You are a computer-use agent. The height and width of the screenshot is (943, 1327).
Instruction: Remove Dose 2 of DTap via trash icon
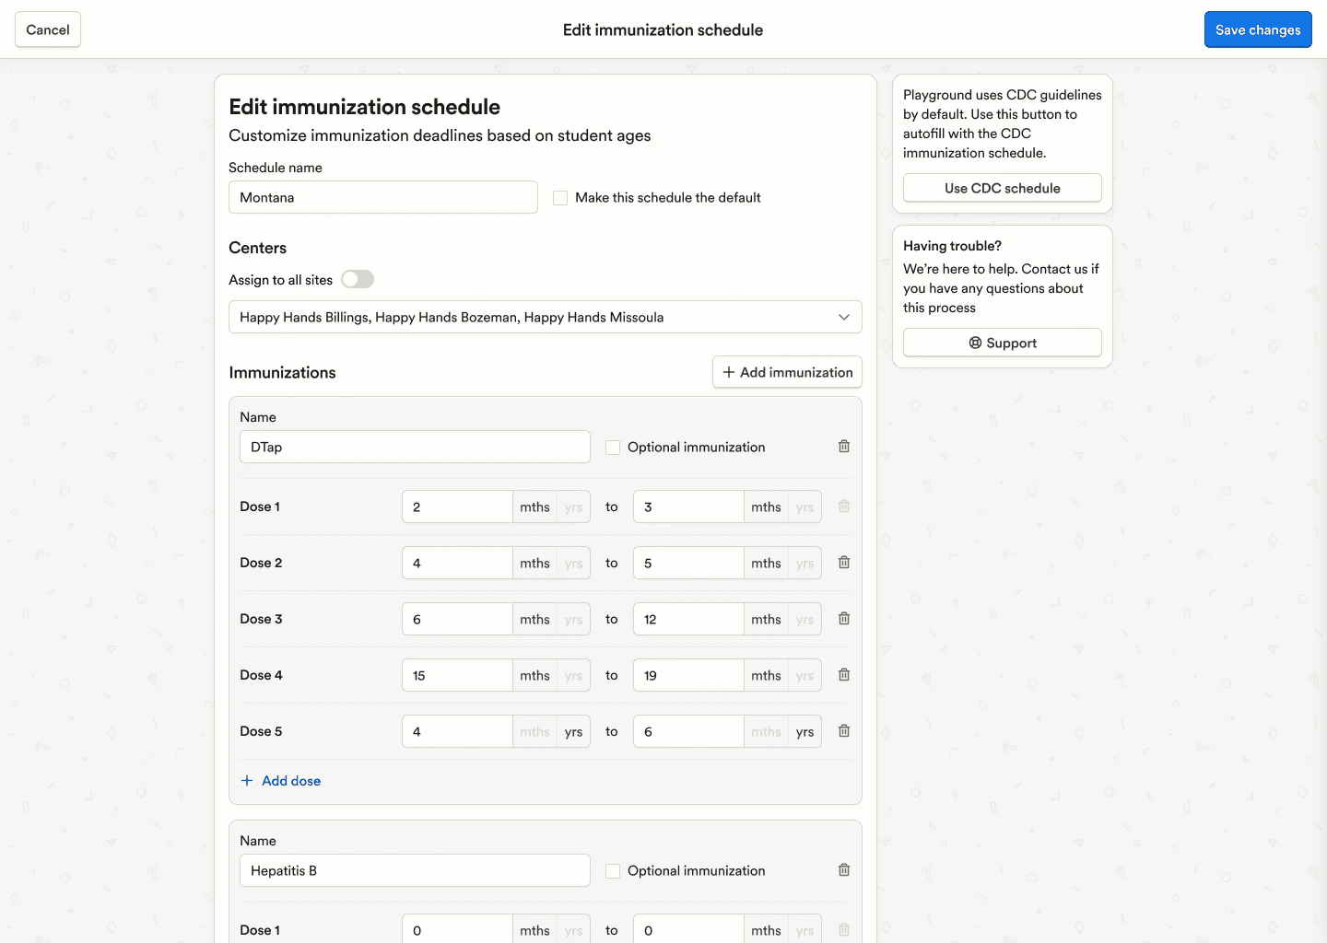click(843, 562)
